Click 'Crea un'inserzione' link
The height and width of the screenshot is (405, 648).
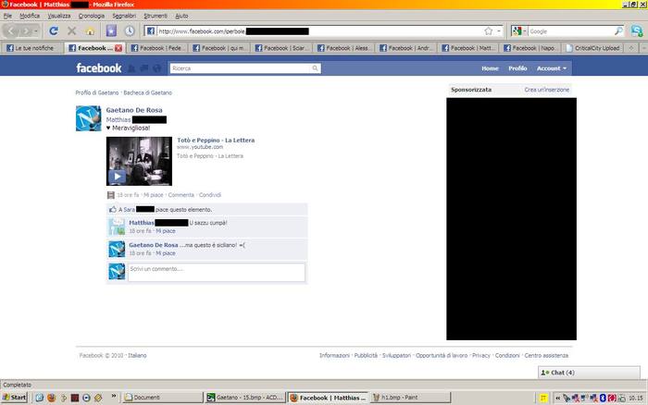point(547,90)
